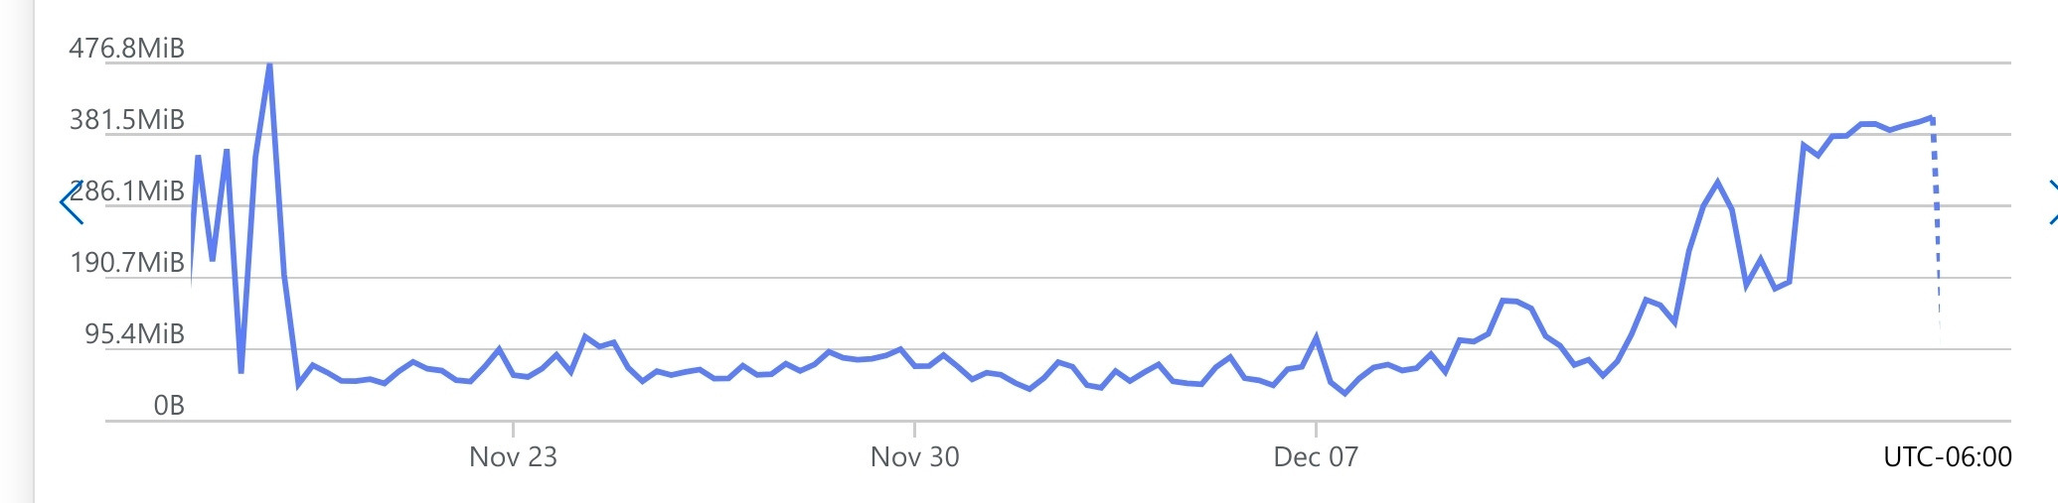This screenshot has width=2058, height=503.
Task: Click the 0B y-axis label
Action: 169,406
